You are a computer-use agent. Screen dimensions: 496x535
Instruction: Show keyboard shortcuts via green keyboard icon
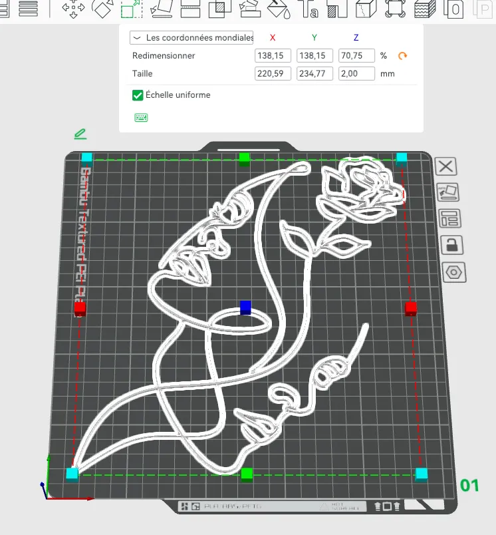(141, 118)
